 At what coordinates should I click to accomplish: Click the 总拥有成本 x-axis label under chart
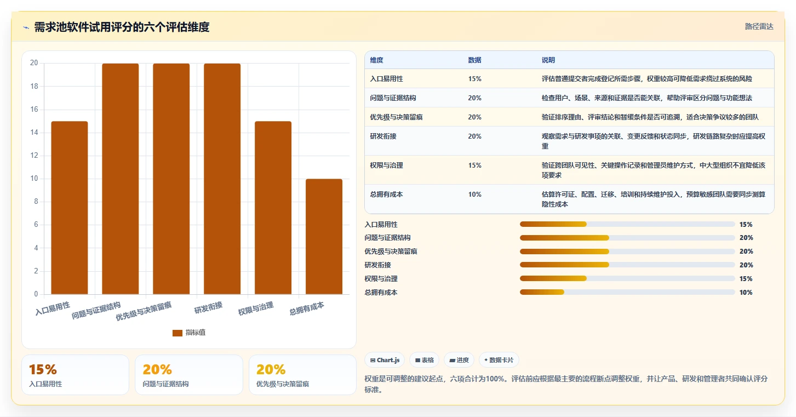pos(307,309)
